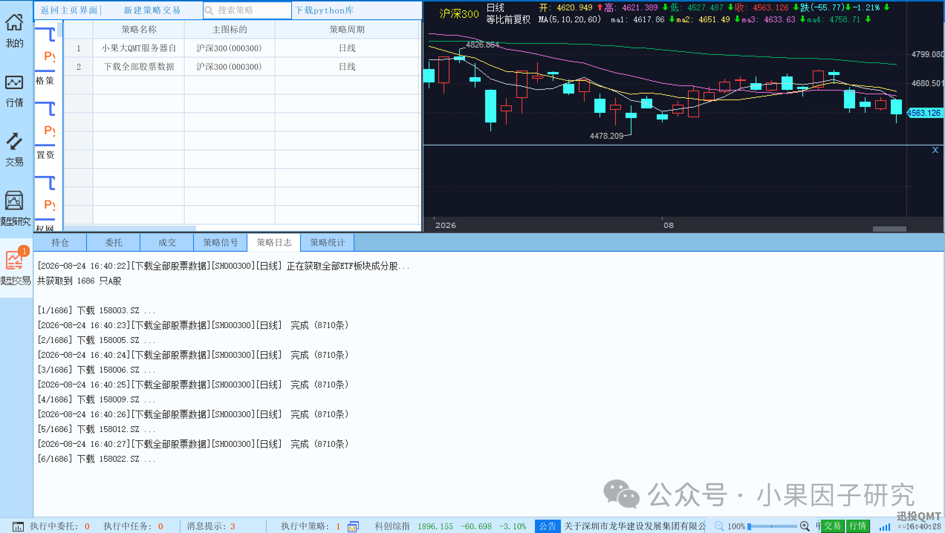Image resolution: width=945 pixels, height=533 pixels.
Task: Open the 我的 home section
Action: coord(14,31)
